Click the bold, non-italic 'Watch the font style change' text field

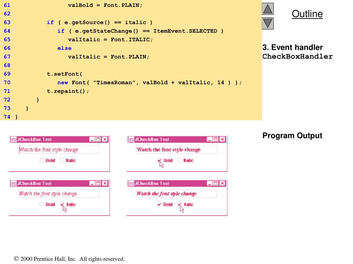click(x=176, y=150)
